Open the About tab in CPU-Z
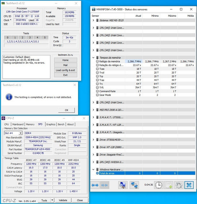Viewport: 197px width, 204px height. pos(70,124)
